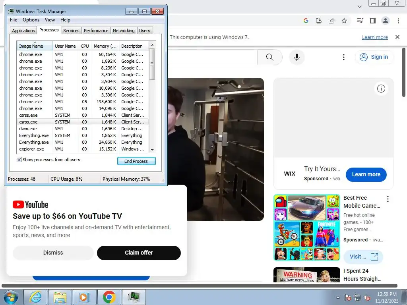Click Learn more on Wix ad
Screen dimensions: 407x305
pyautogui.click(x=366, y=175)
